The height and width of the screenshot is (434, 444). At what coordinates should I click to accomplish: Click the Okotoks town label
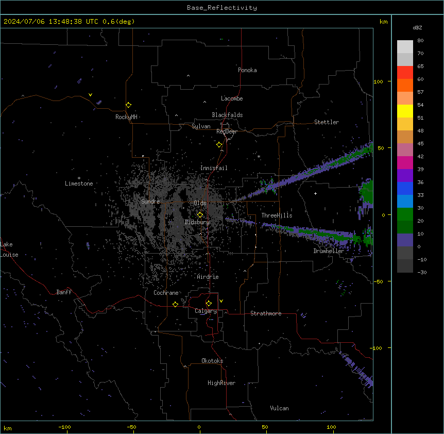click(212, 361)
